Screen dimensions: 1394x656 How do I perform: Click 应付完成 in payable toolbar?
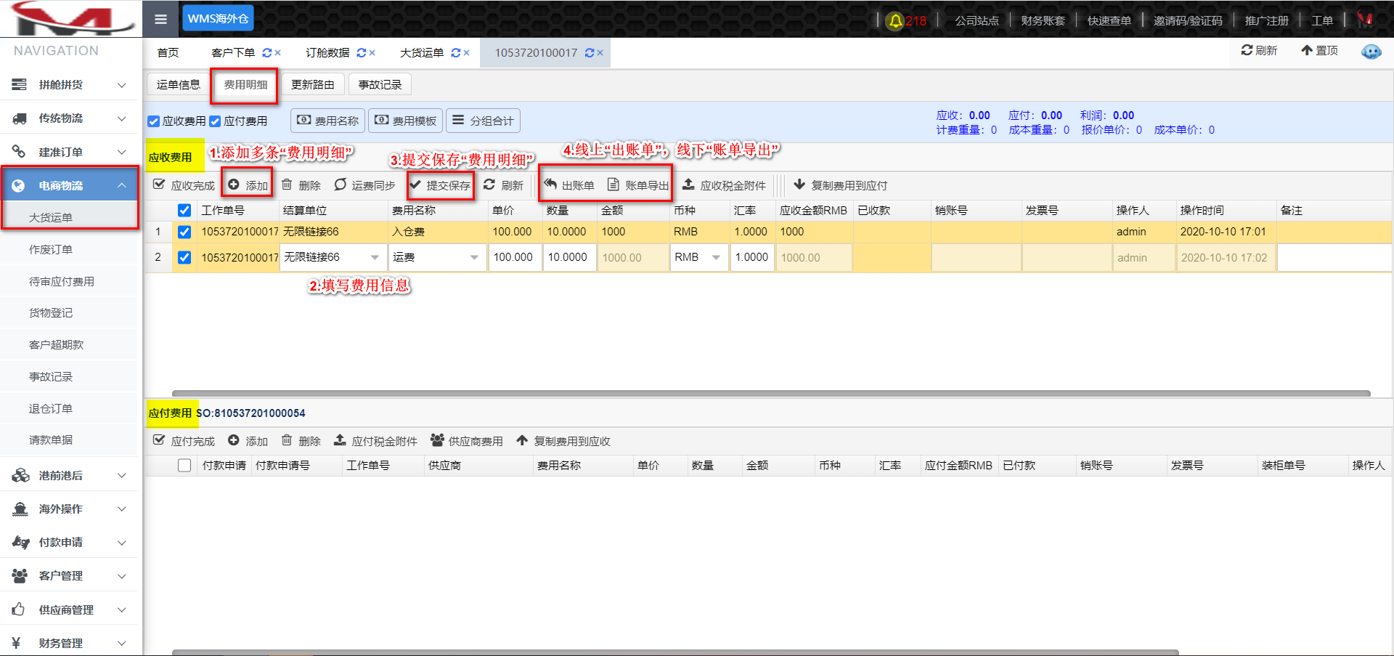coord(184,441)
